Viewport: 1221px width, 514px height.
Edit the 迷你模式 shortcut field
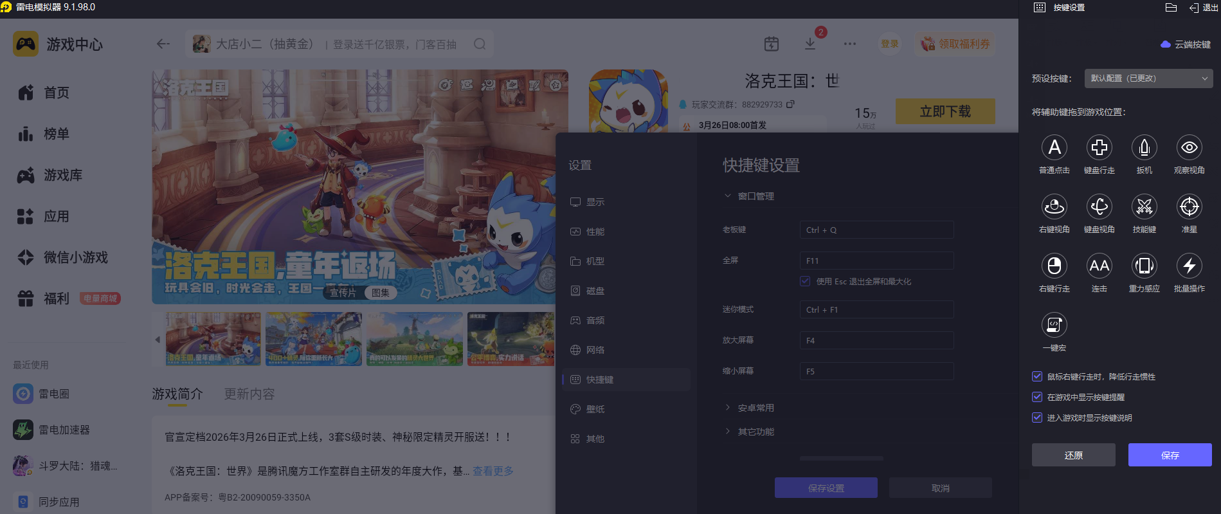[x=876, y=309]
